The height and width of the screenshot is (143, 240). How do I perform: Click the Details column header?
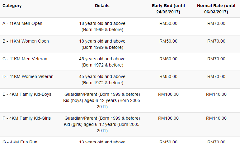(x=102, y=6)
